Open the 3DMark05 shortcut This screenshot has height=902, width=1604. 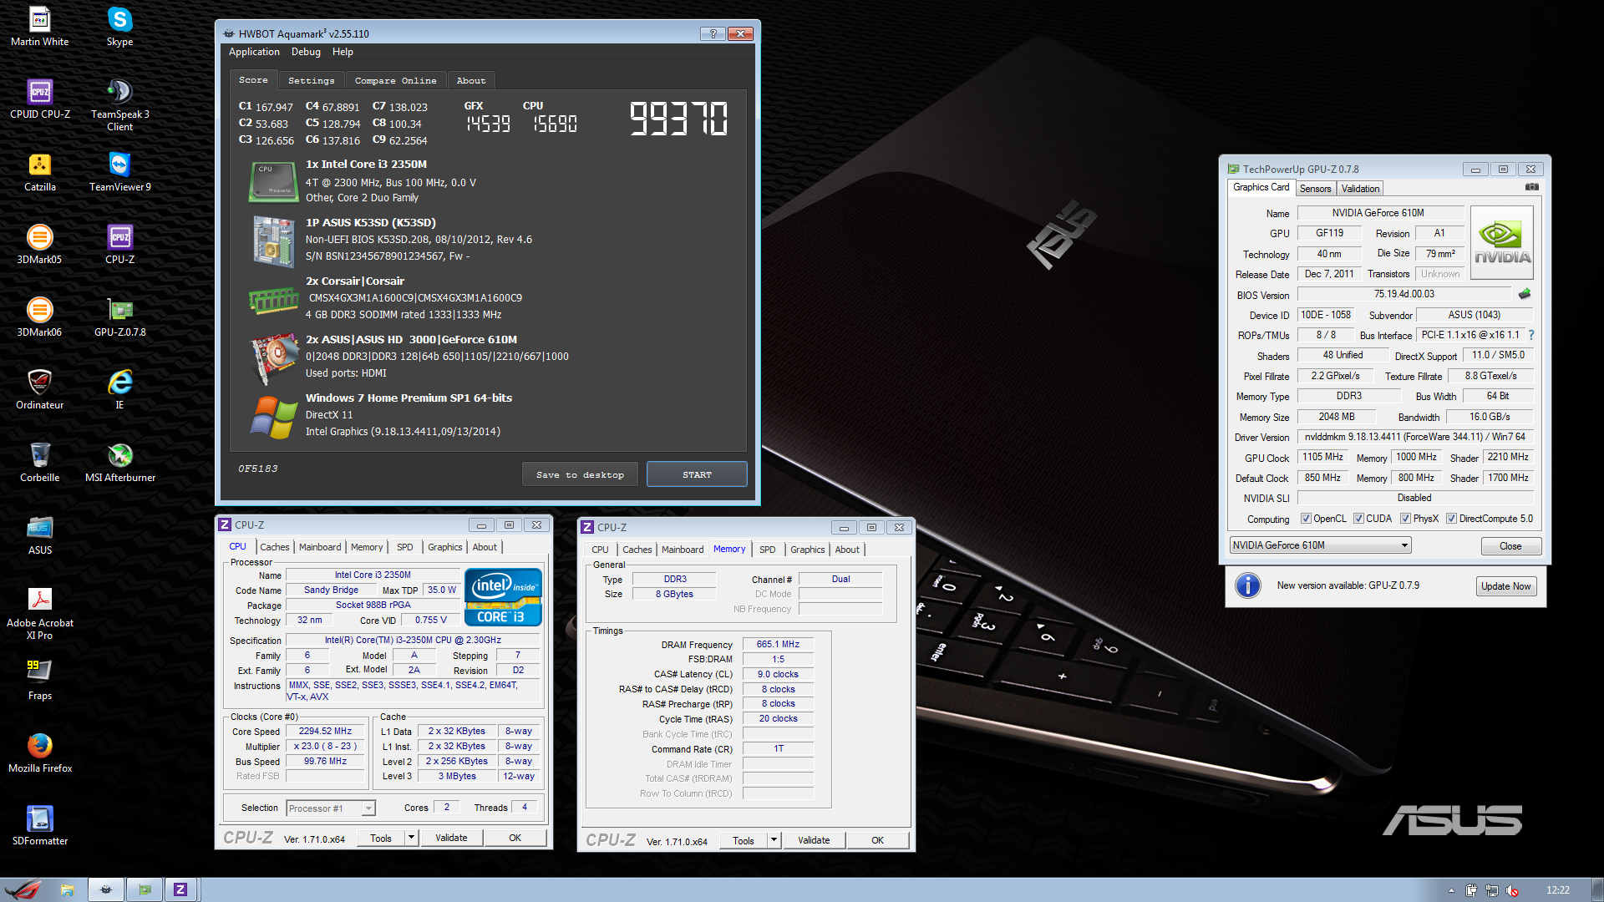point(40,244)
